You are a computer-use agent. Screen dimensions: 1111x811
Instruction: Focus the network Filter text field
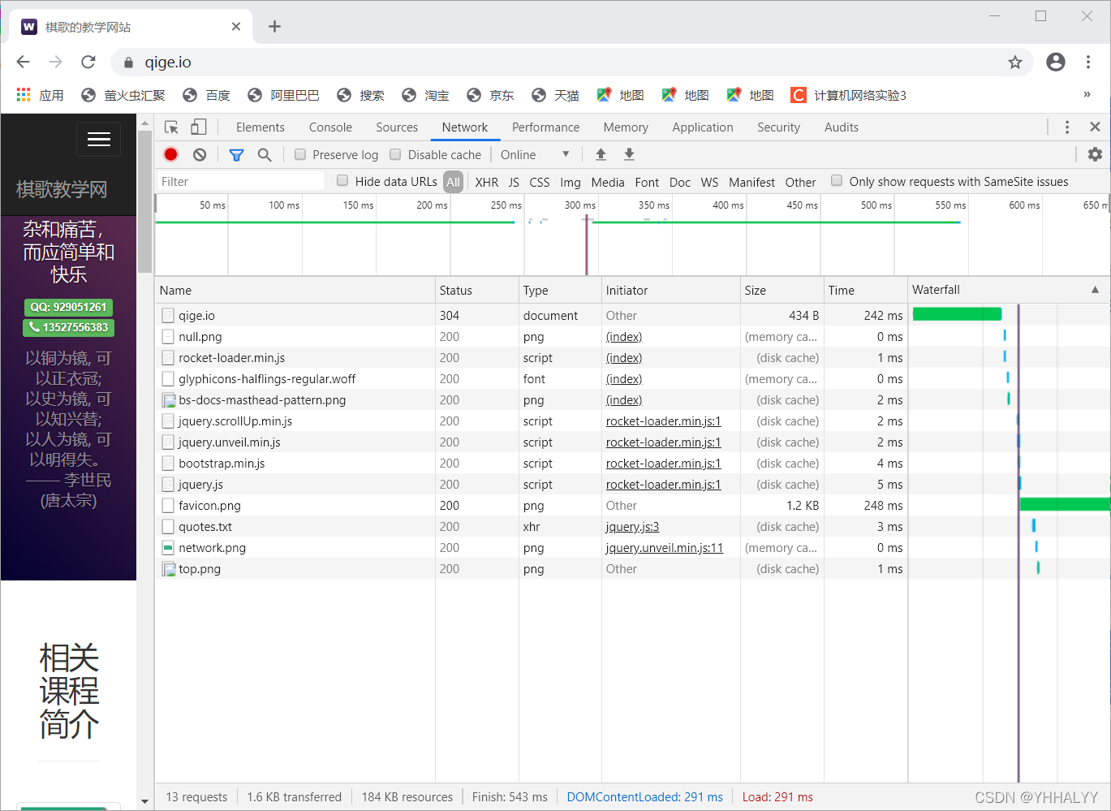pos(240,181)
